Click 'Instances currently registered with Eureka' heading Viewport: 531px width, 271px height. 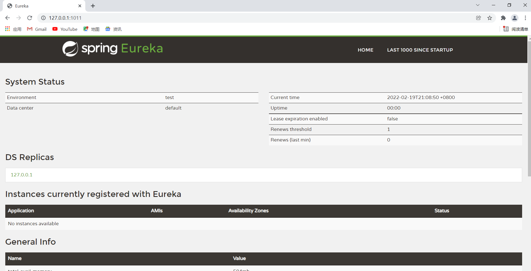[x=93, y=194]
